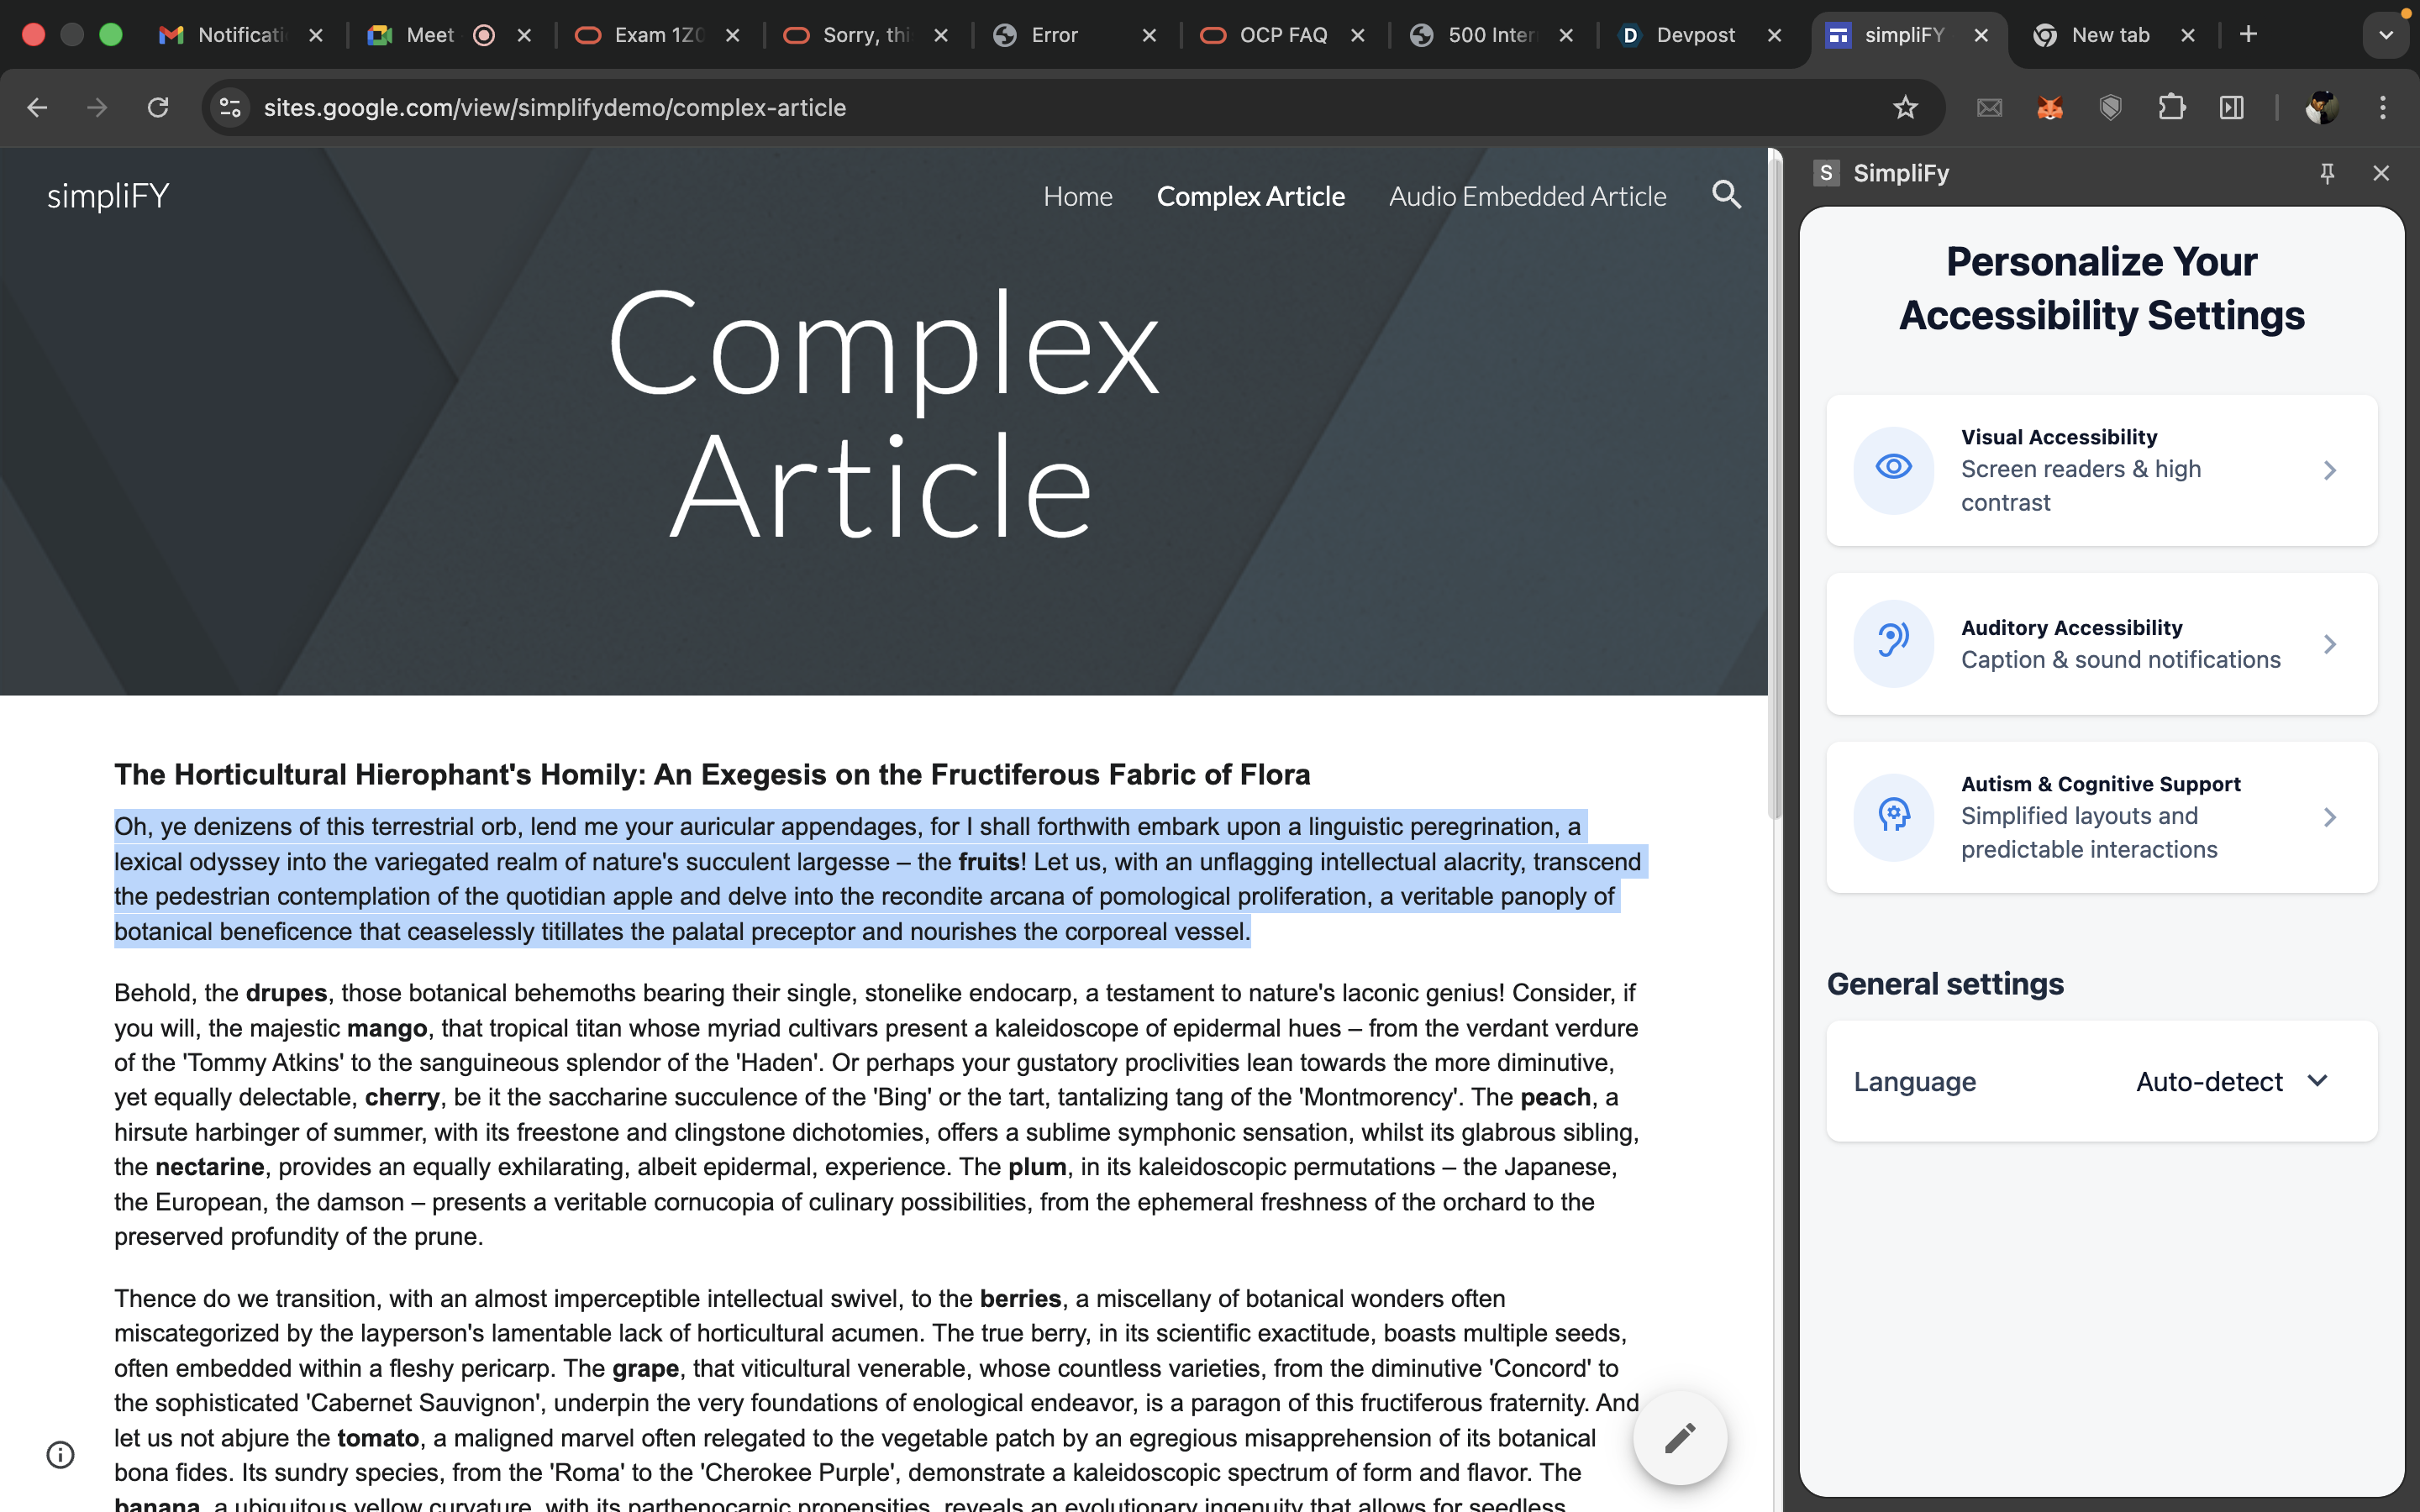Reload the current page
This screenshot has height=1512, width=2420.
pyautogui.click(x=158, y=108)
